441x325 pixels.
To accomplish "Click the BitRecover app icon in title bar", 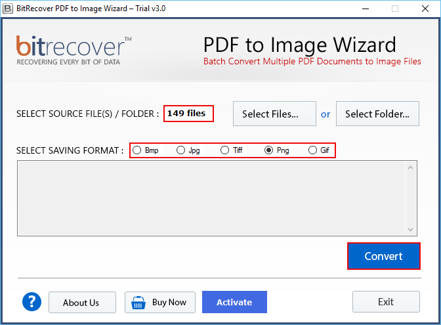I will pos(8,9).
